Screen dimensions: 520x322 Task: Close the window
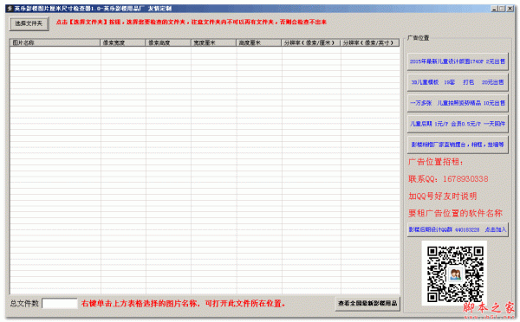point(510,9)
